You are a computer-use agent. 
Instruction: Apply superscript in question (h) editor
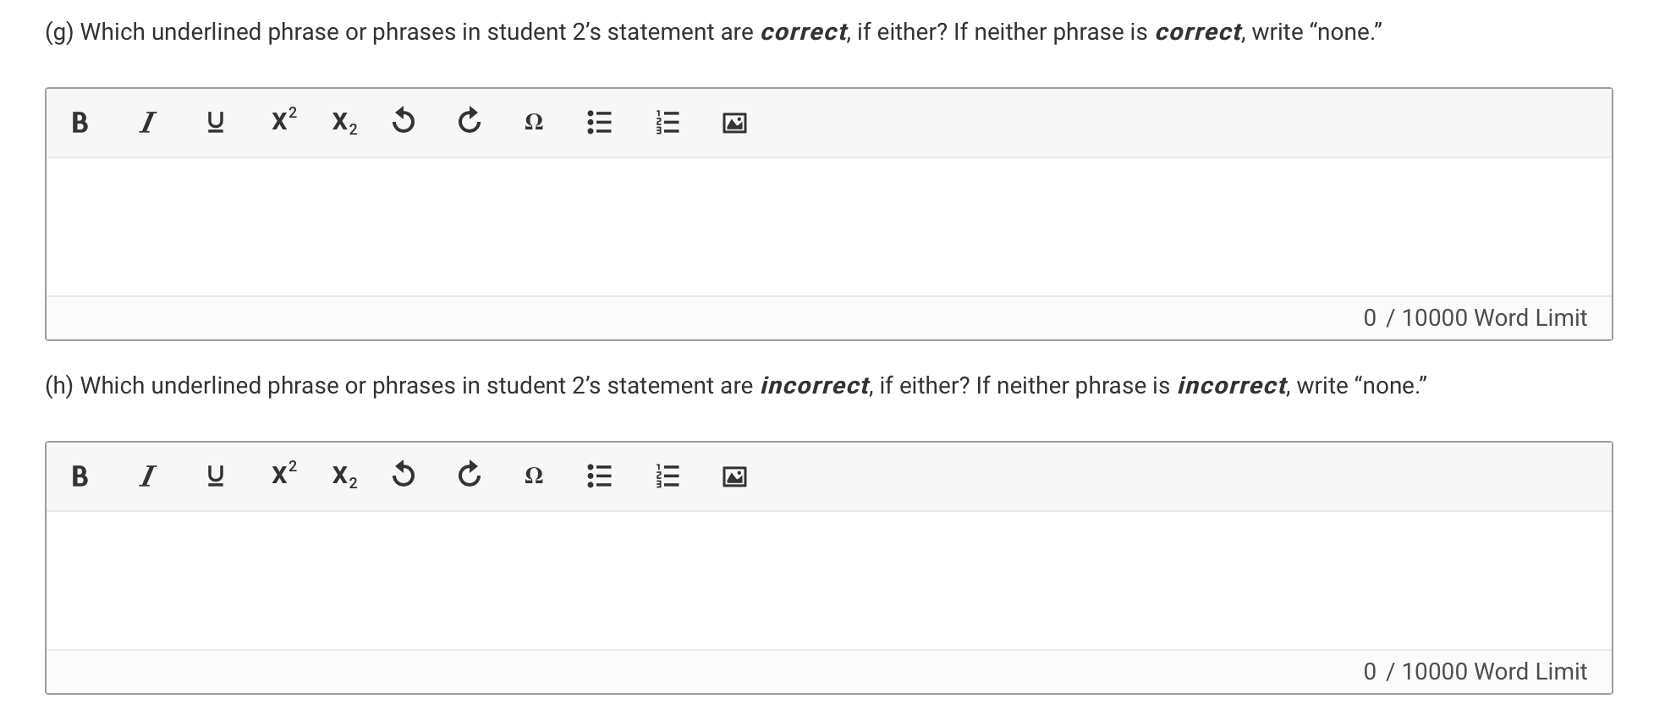[283, 475]
